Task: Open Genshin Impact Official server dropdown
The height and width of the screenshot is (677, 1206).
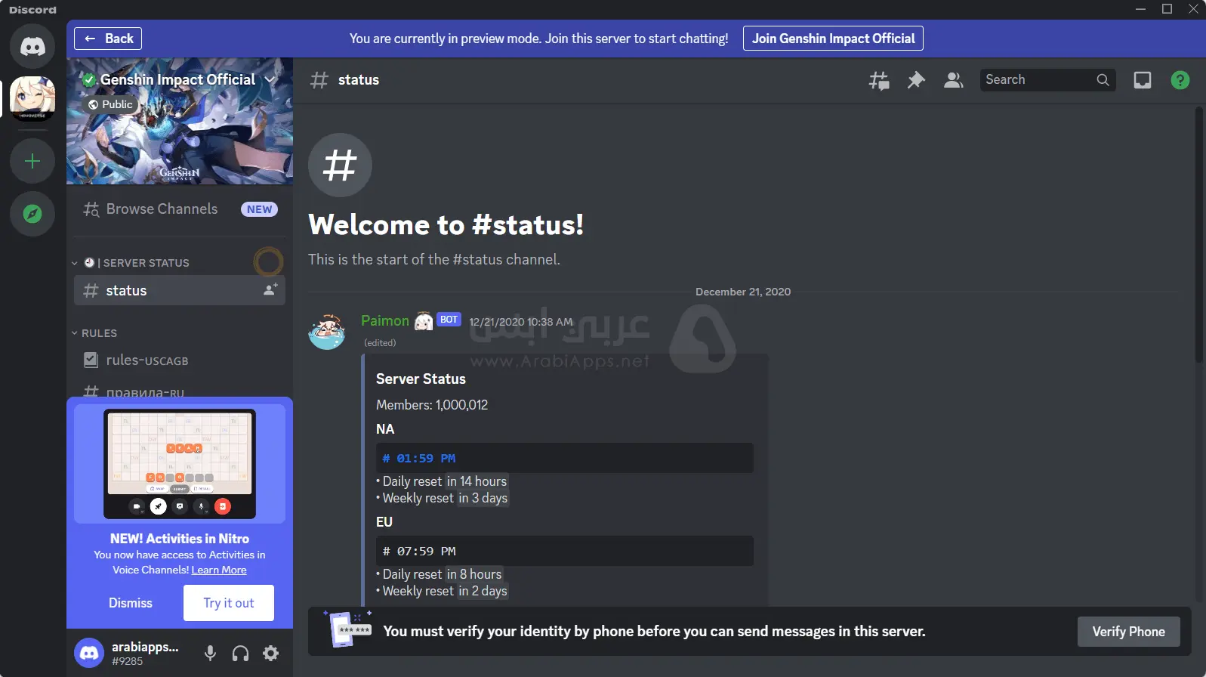Action: coord(270,79)
